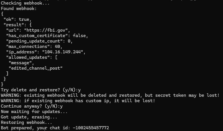The height and width of the screenshot is (131, 223).
Task: Click the IP address 104.16.149.244
Action: (x=63, y=52)
